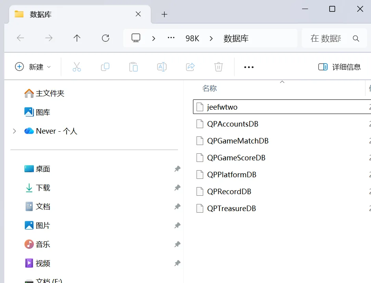Click the This PC monitor icon in address bar
The width and height of the screenshot is (371, 283).
(x=136, y=38)
